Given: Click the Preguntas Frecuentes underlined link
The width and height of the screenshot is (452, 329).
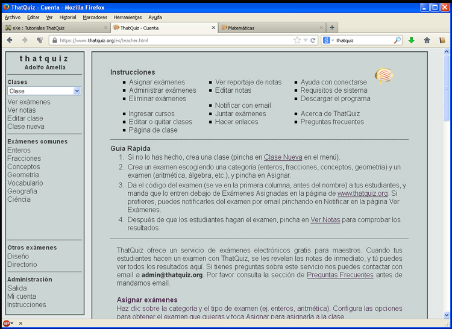Looking at the screenshot, I should click(x=340, y=275).
